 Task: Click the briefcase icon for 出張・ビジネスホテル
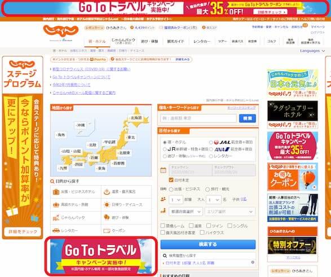tap(56, 192)
